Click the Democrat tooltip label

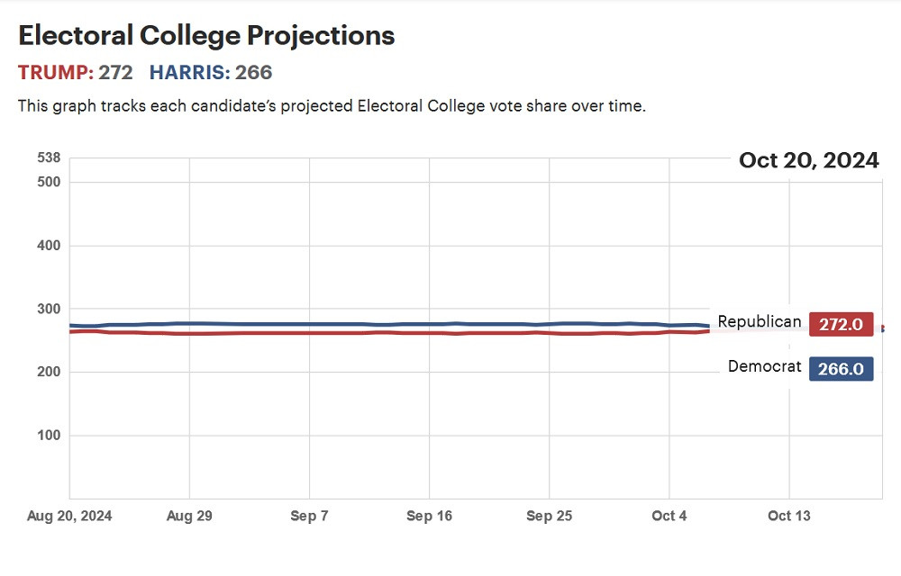764,366
